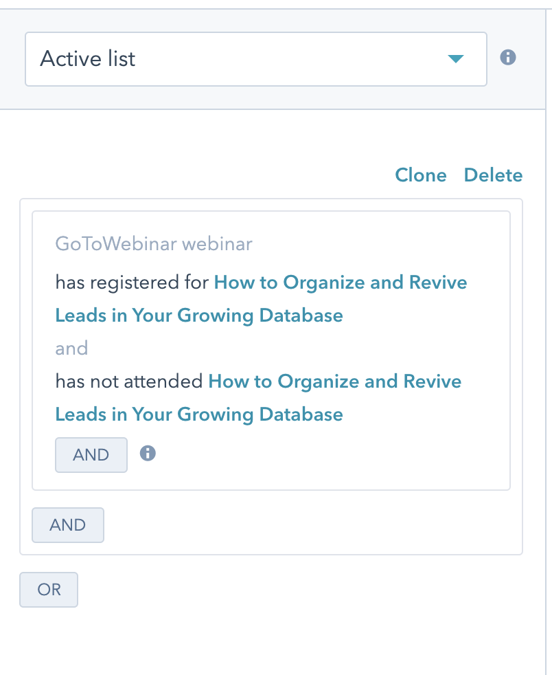
Task: Click the info icon beside Active list dropdown
Action: click(509, 58)
